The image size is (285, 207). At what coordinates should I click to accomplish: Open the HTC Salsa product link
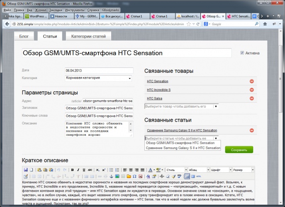(154, 99)
